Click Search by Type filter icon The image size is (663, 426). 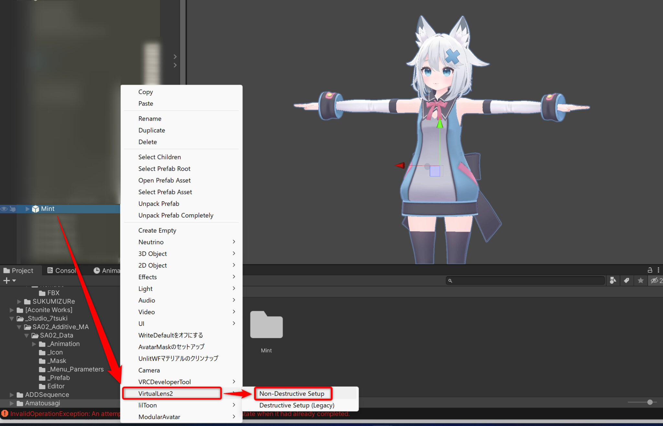coord(613,280)
